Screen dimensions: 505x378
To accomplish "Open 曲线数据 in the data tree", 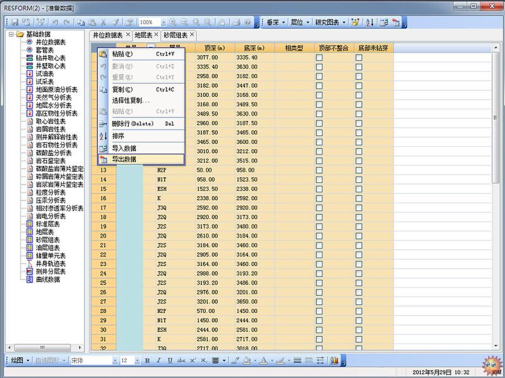I will pyautogui.click(x=48, y=280).
